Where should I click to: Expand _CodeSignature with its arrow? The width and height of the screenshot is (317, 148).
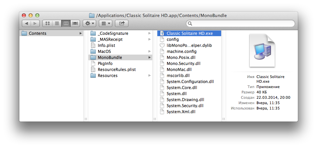(150, 33)
